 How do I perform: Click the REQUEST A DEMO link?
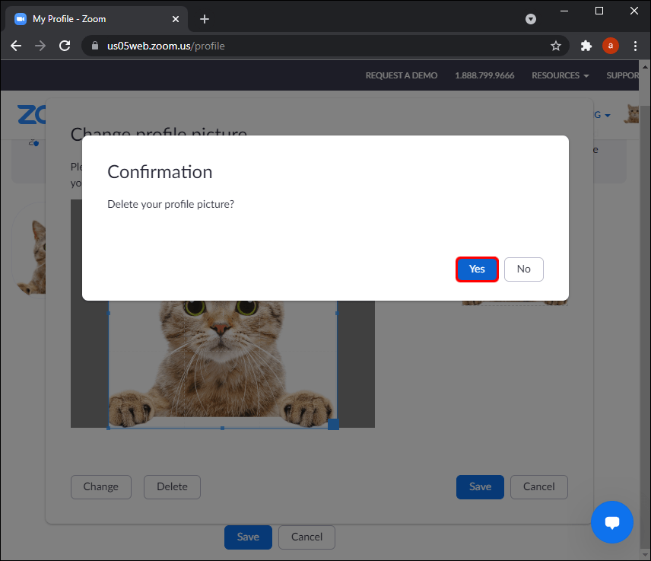click(402, 75)
